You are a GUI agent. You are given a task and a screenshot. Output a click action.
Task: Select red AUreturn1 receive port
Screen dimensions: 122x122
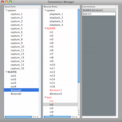(x=56, y=90)
